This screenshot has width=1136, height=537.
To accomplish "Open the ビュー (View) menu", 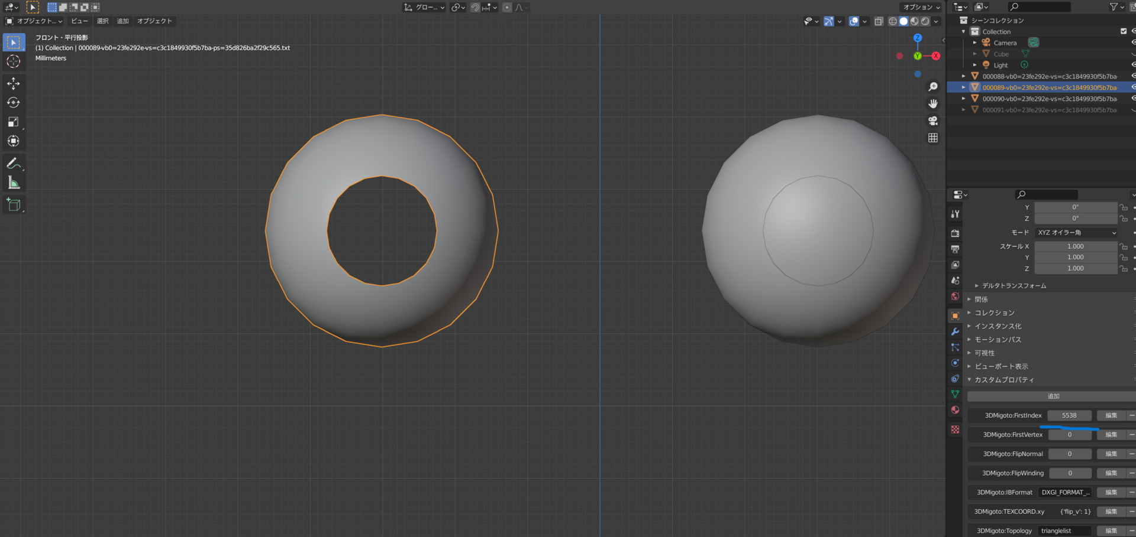I will (x=79, y=21).
